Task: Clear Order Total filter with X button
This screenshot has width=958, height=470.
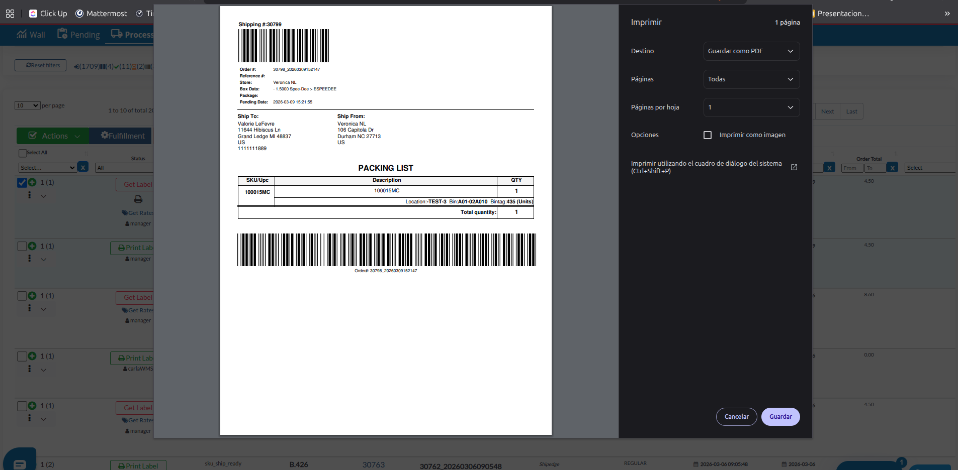Action: [x=892, y=168]
